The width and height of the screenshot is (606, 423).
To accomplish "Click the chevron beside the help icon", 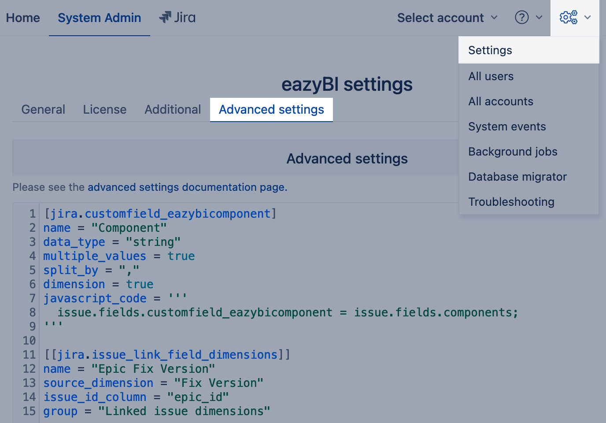I will pos(539,18).
